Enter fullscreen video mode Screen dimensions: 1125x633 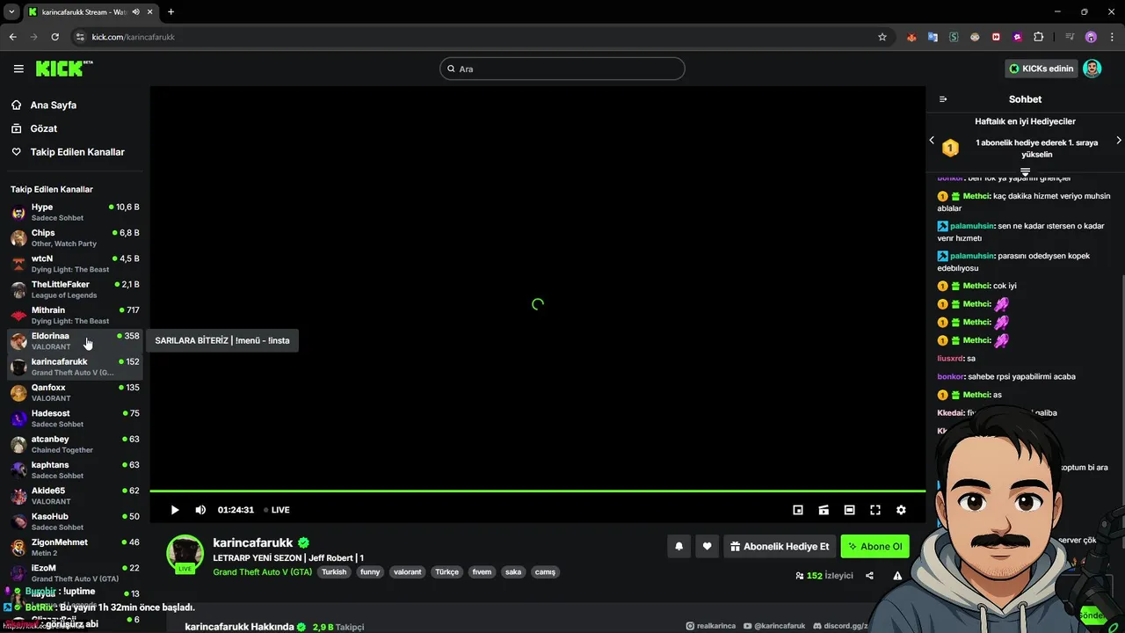click(875, 510)
